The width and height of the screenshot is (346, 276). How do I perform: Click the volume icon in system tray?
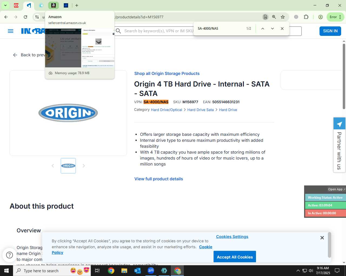pos(311,271)
